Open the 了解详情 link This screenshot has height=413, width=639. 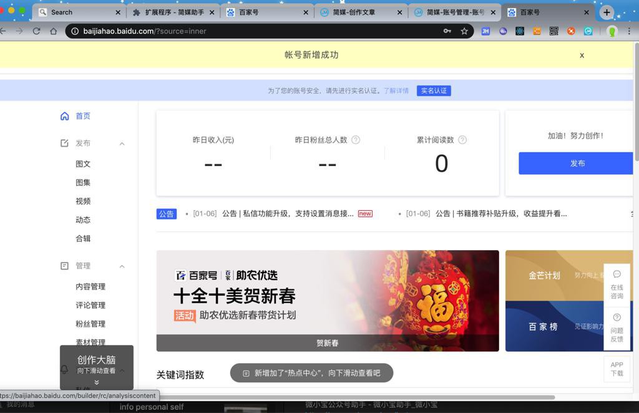click(x=396, y=91)
